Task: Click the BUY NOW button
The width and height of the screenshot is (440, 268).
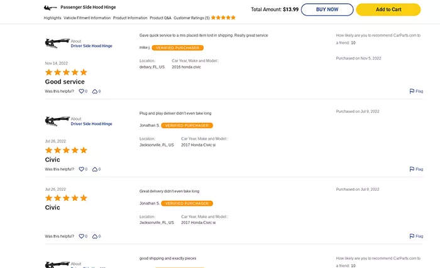Action: tap(327, 9)
